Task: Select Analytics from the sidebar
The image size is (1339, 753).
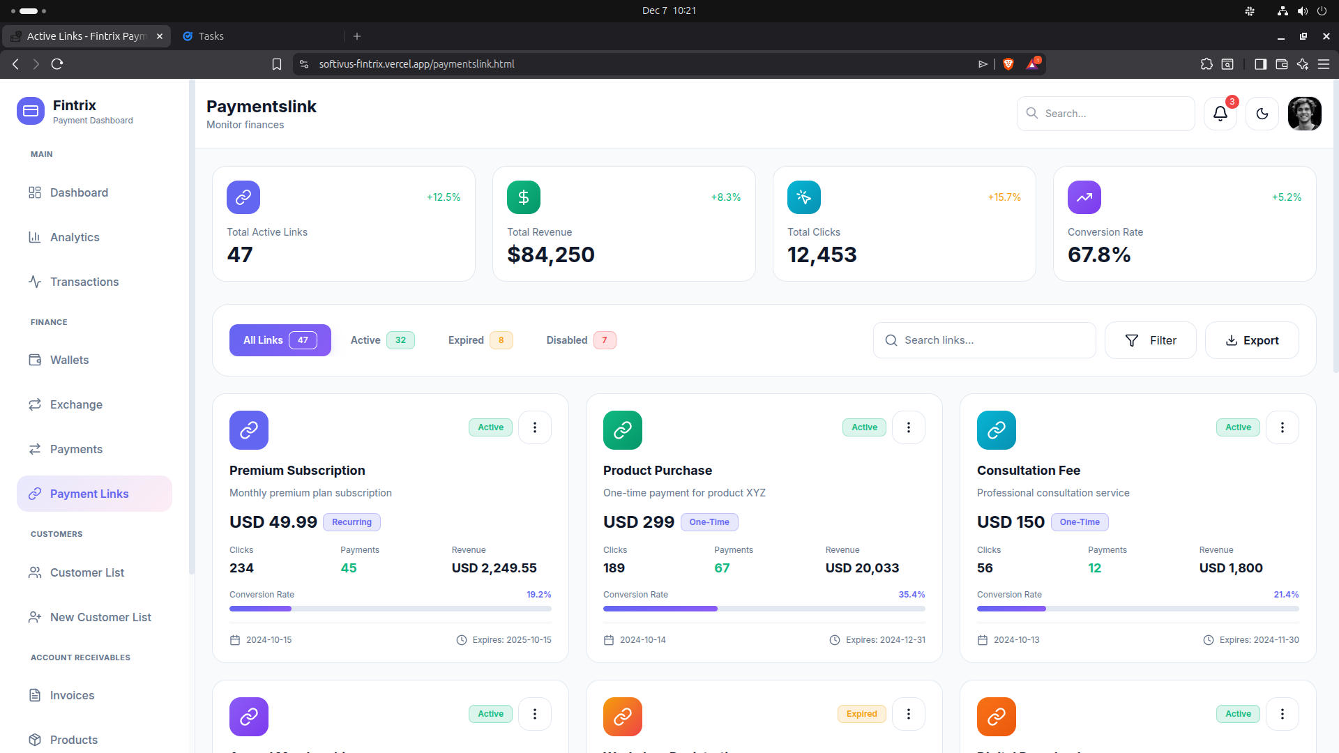Action: click(x=75, y=237)
